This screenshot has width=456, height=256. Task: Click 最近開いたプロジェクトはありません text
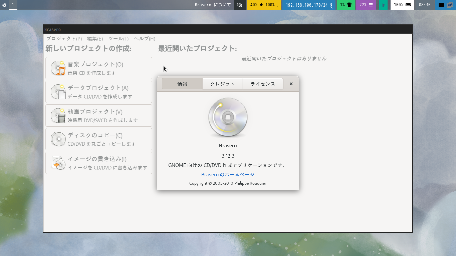click(284, 58)
